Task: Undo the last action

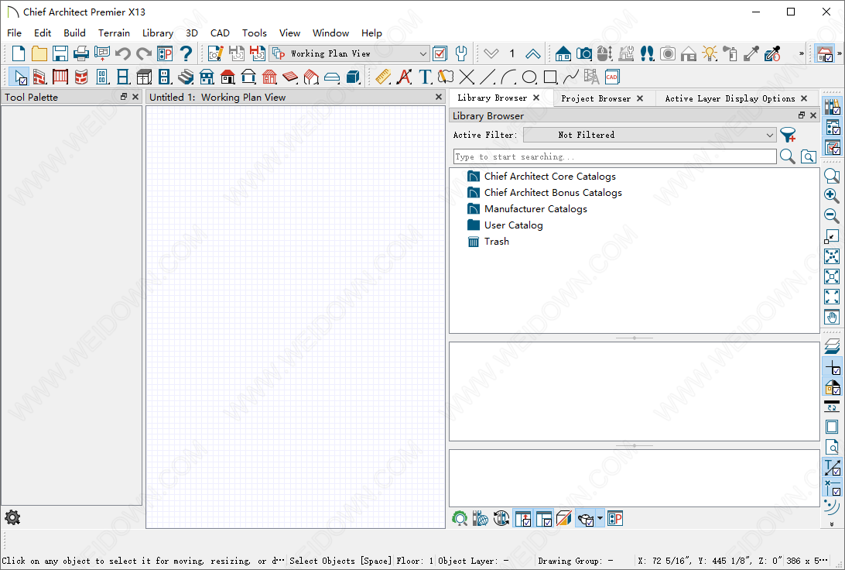Action: tap(123, 53)
